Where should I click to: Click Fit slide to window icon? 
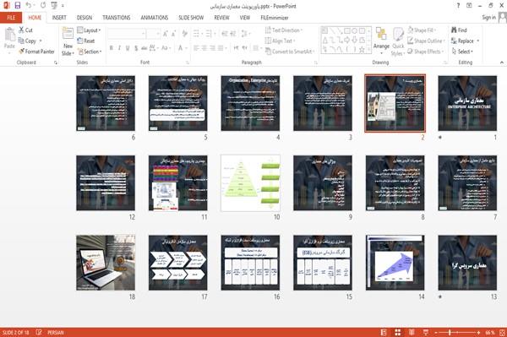click(x=503, y=332)
